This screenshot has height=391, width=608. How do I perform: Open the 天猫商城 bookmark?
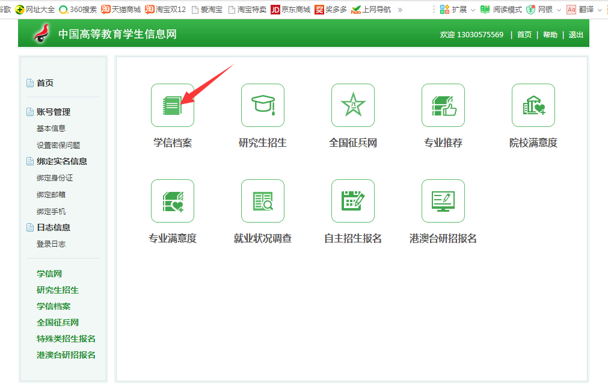coord(121,9)
